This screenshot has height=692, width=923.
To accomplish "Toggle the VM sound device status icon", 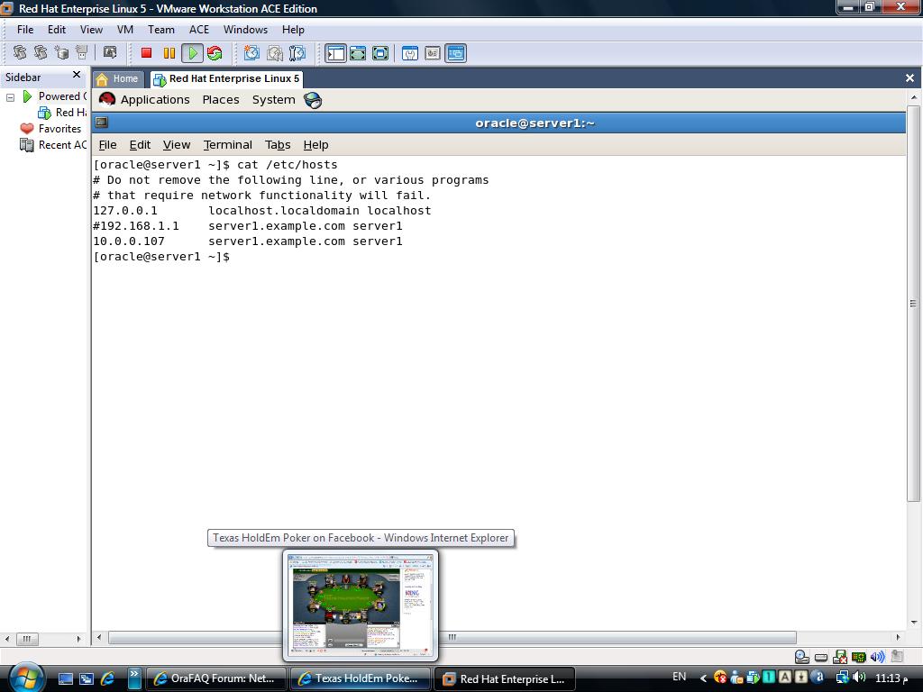I will click(x=877, y=657).
